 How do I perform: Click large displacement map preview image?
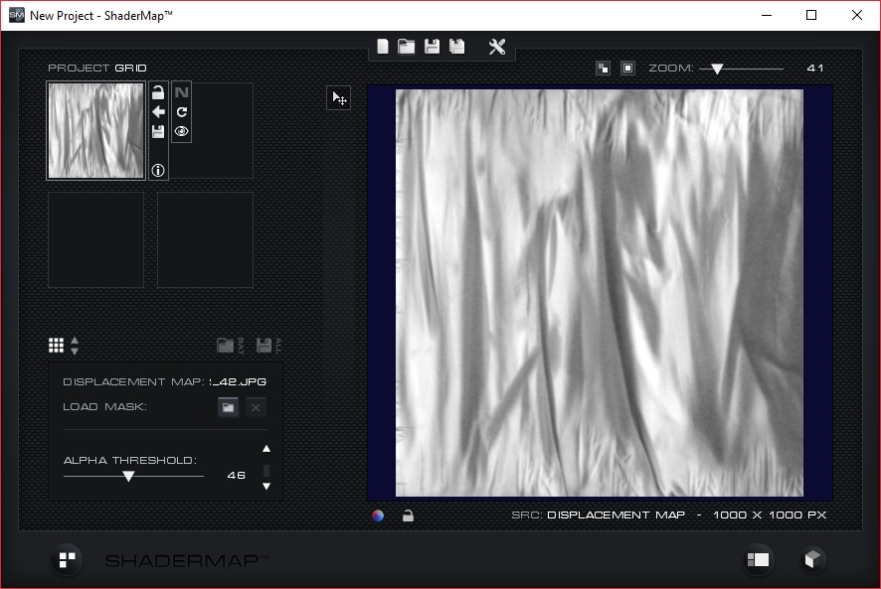tap(600, 293)
